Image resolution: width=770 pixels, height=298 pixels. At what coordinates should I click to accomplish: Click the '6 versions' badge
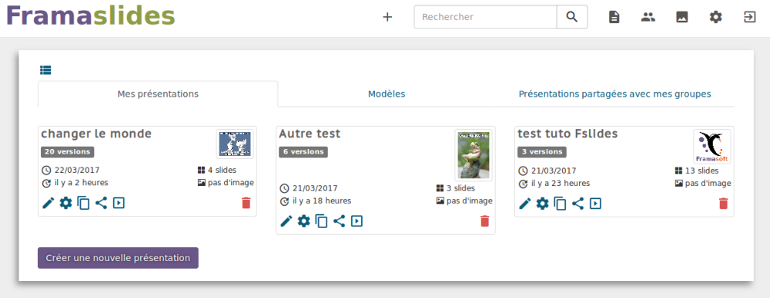pos(303,152)
